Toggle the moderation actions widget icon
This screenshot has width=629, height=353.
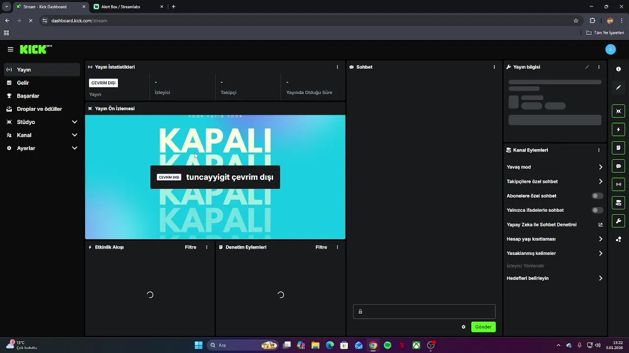tap(618, 148)
